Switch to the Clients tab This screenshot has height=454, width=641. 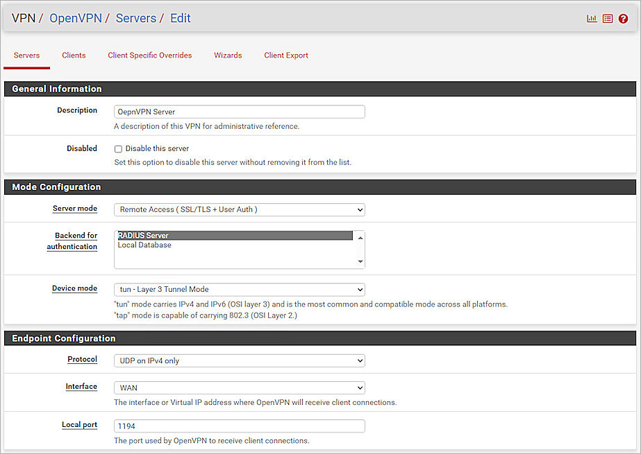click(74, 55)
